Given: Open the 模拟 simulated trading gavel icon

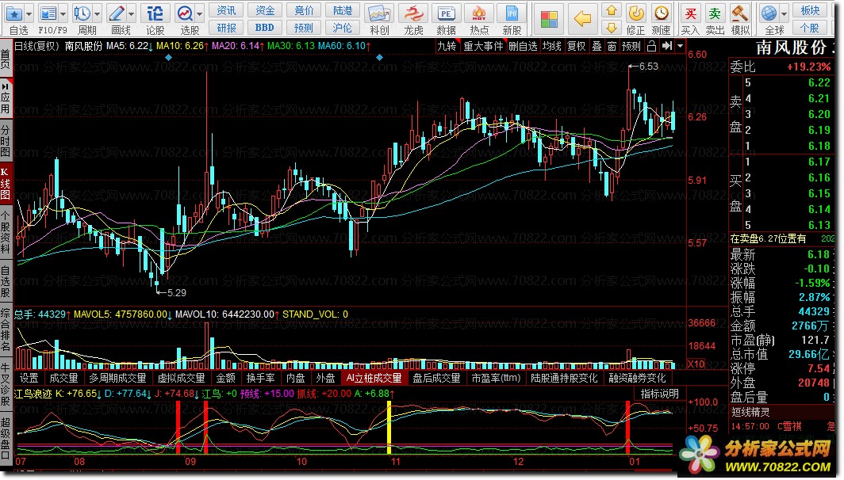Looking at the screenshot, I should [x=740, y=13].
